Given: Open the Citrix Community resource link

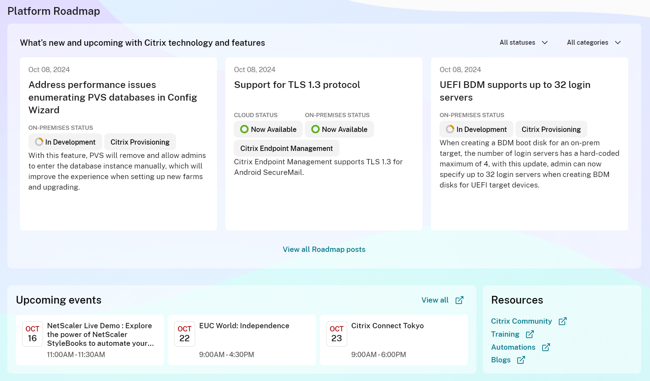Looking at the screenshot, I should point(521,321).
